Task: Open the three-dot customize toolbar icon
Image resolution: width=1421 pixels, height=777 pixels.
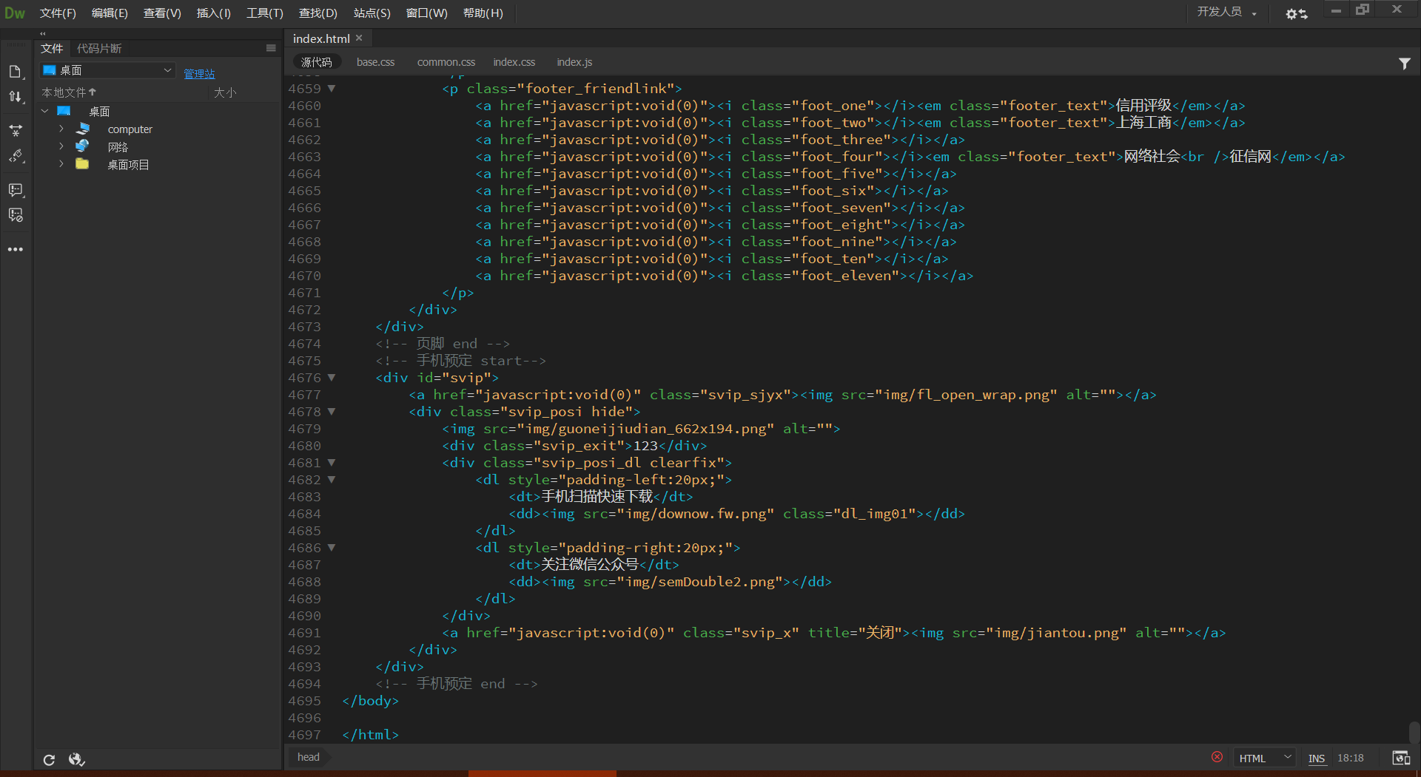Action: pyautogui.click(x=15, y=249)
